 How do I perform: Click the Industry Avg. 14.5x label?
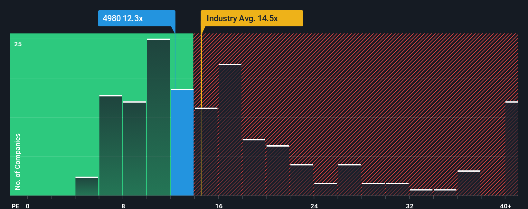[x=252, y=18]
